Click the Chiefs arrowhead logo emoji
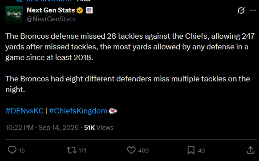259x161 pixels. (x=113, y=111)
